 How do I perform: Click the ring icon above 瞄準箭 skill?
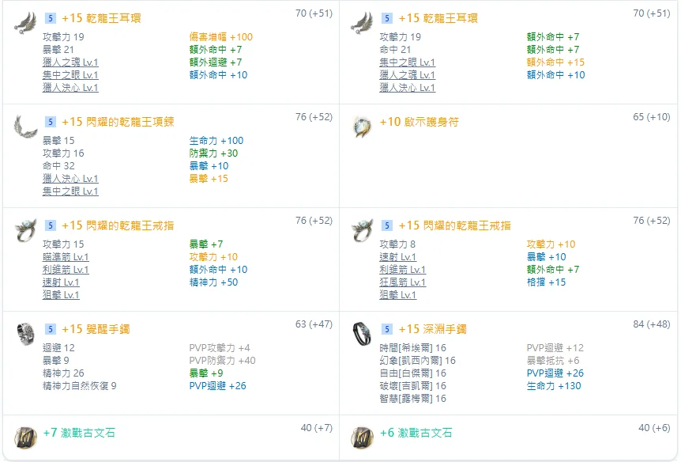pos(25,229)
